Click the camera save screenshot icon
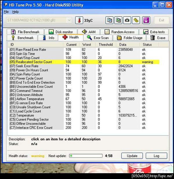 [x=127, y=20]
